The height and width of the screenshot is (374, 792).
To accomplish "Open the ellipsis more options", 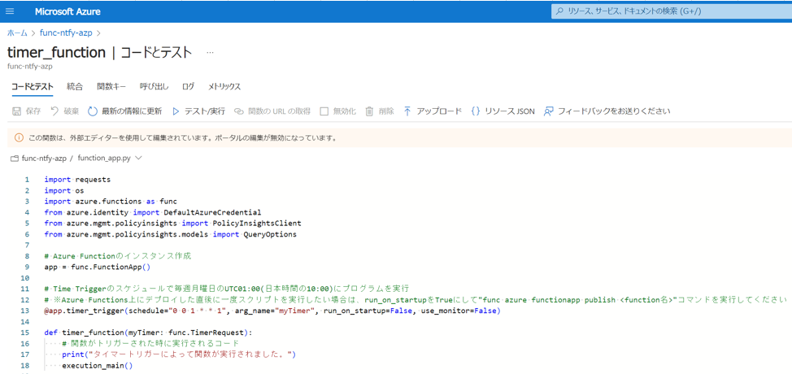I will point(210,52).
